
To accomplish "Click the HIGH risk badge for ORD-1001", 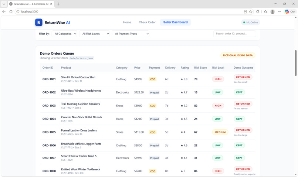I will point(218,79).
